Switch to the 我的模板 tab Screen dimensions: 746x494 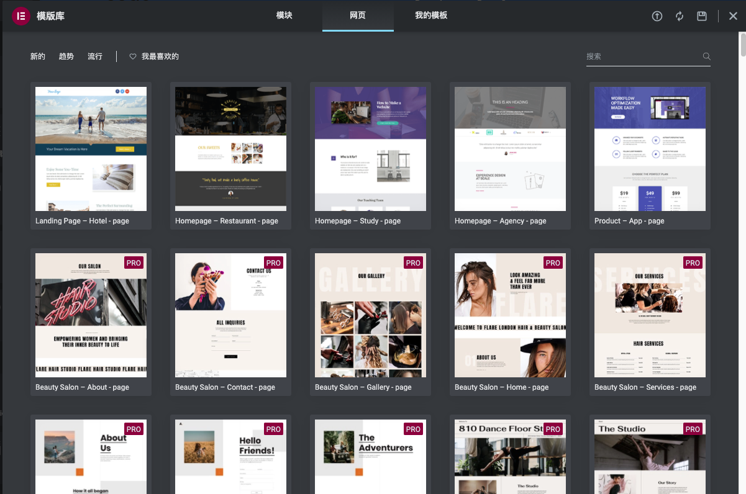pos(431,16)
